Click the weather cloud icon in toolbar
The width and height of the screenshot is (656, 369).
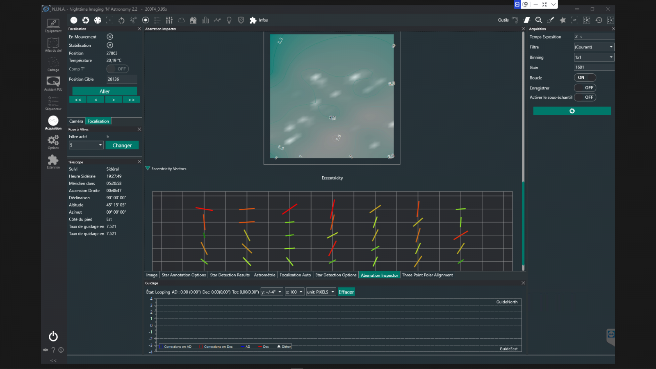[181, 20]
